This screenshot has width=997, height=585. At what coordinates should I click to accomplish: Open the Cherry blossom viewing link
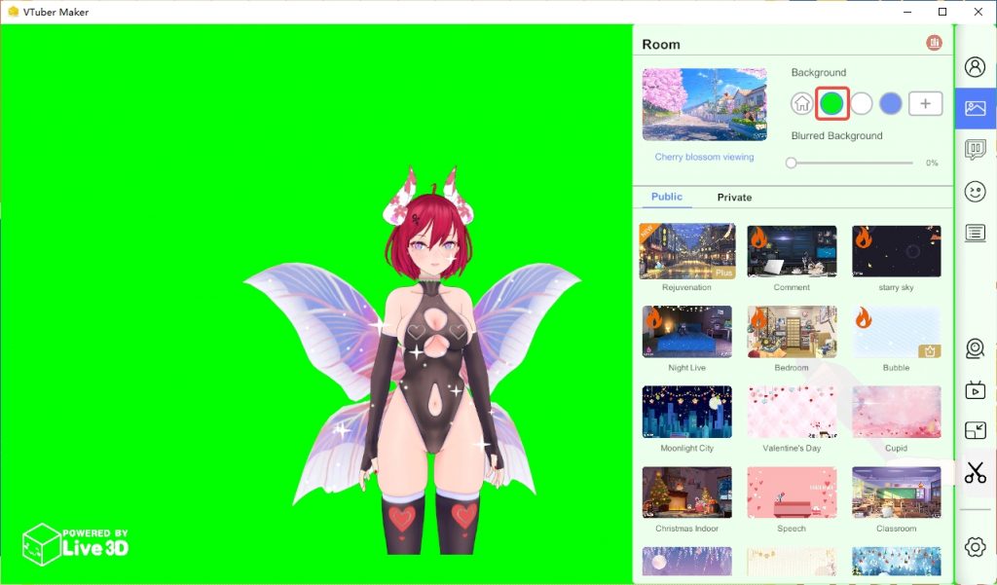704,157
